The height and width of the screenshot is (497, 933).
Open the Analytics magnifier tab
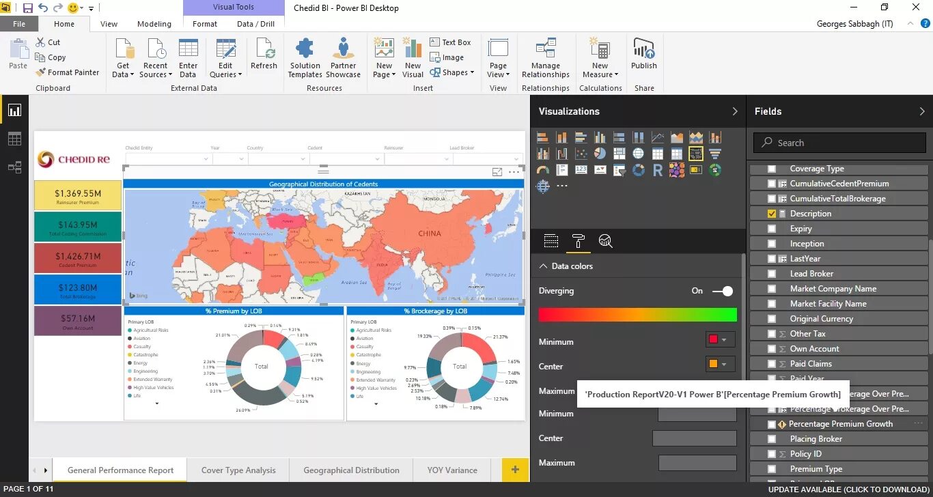point(605,240)
